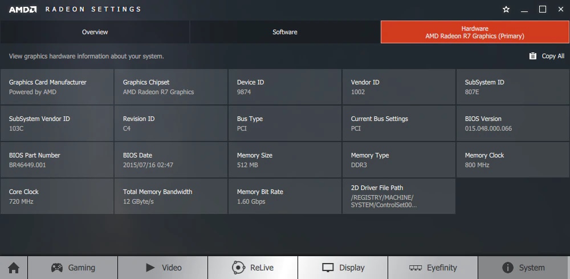This screenshot has height=279, width=570.
Task: Click the Copy All text
Action: click(553, 56)
